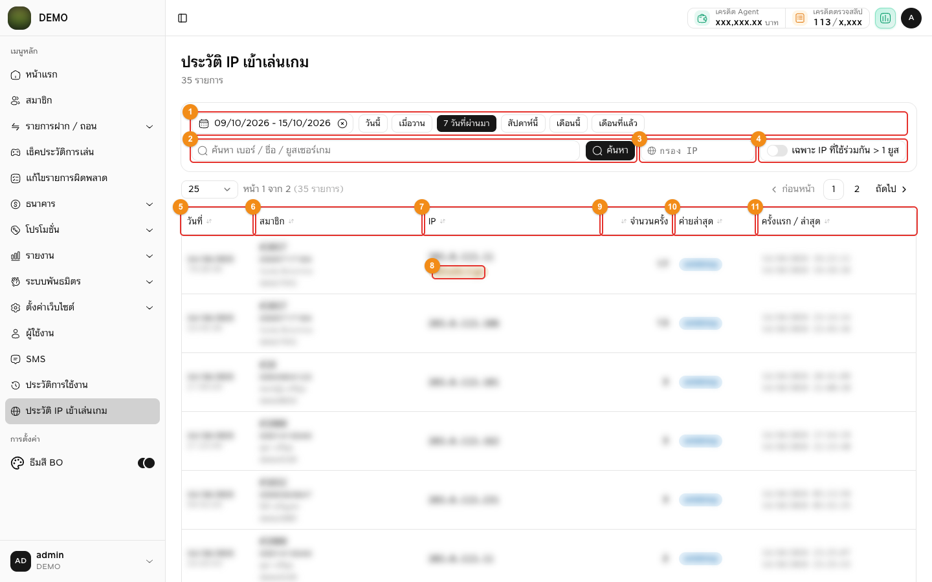This screenshot has width=932, height=582.
Task: Clear the date range with X icon
Action: click(x=342, y=124)
